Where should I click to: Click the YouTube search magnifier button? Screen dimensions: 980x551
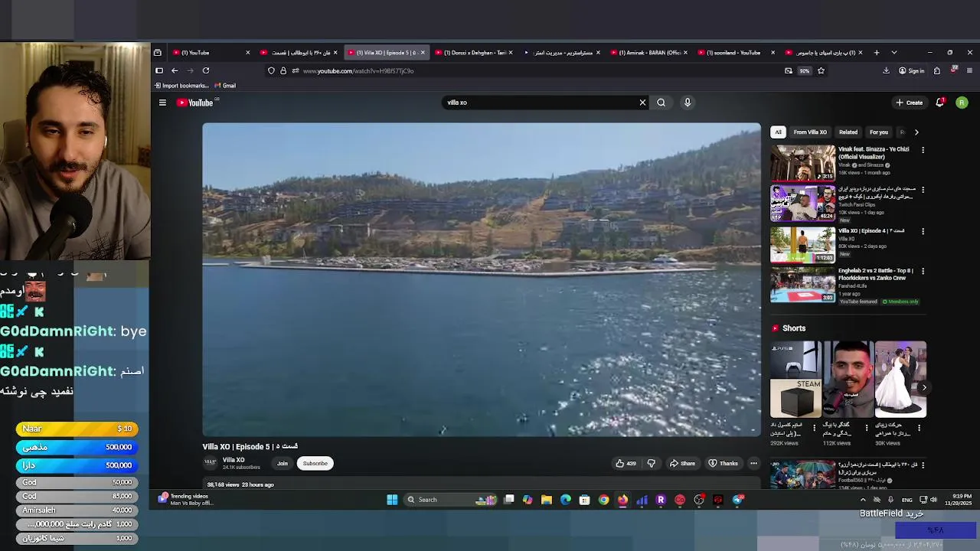661,103
